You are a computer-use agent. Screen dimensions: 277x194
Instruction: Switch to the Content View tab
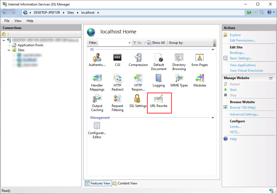click(125, 183)
